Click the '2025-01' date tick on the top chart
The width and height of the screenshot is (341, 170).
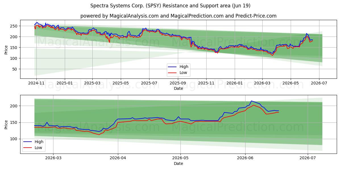click(65, 84)
